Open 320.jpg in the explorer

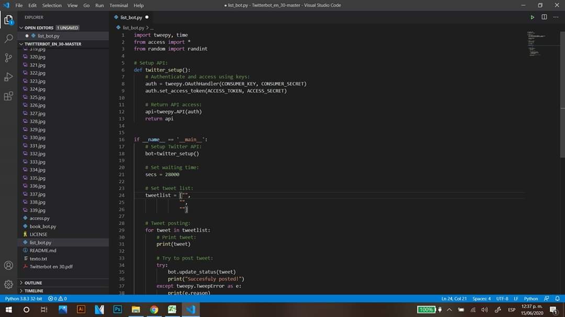(x=38, y=57)
